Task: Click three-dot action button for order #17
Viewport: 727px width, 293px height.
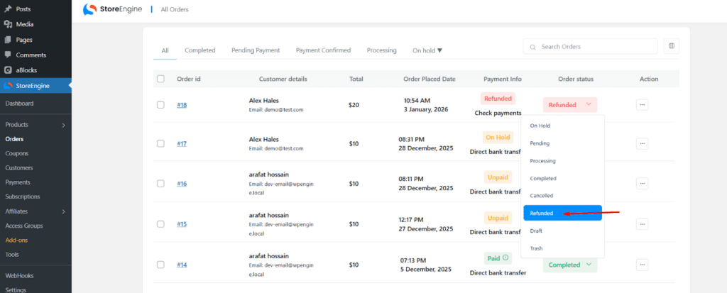Action: coord(642,143)
